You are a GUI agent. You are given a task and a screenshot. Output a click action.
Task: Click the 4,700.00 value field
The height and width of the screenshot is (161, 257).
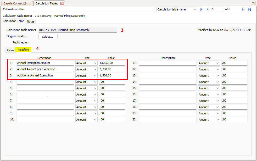coord(112,69)
